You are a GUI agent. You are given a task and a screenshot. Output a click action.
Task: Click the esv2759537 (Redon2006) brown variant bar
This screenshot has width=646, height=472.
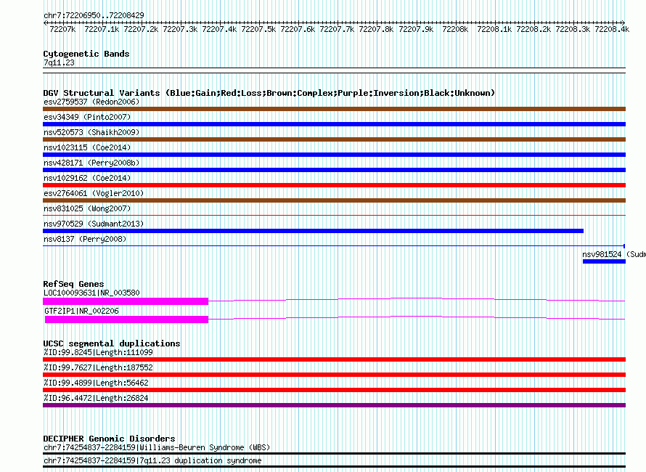point(334,109)
